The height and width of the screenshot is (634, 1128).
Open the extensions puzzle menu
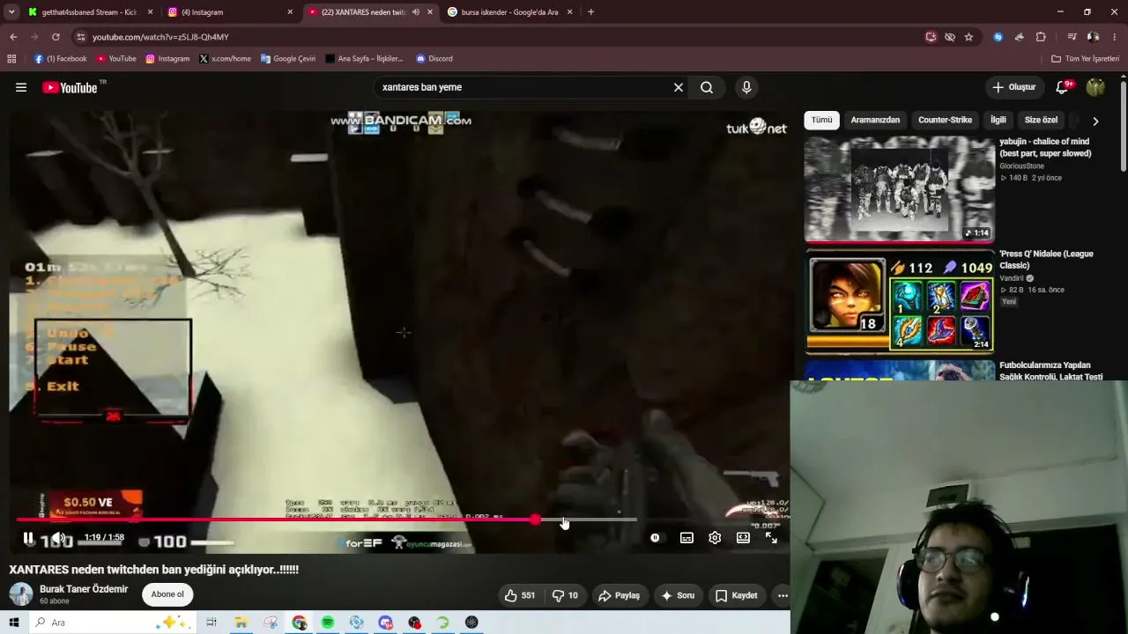point(1041,37)
